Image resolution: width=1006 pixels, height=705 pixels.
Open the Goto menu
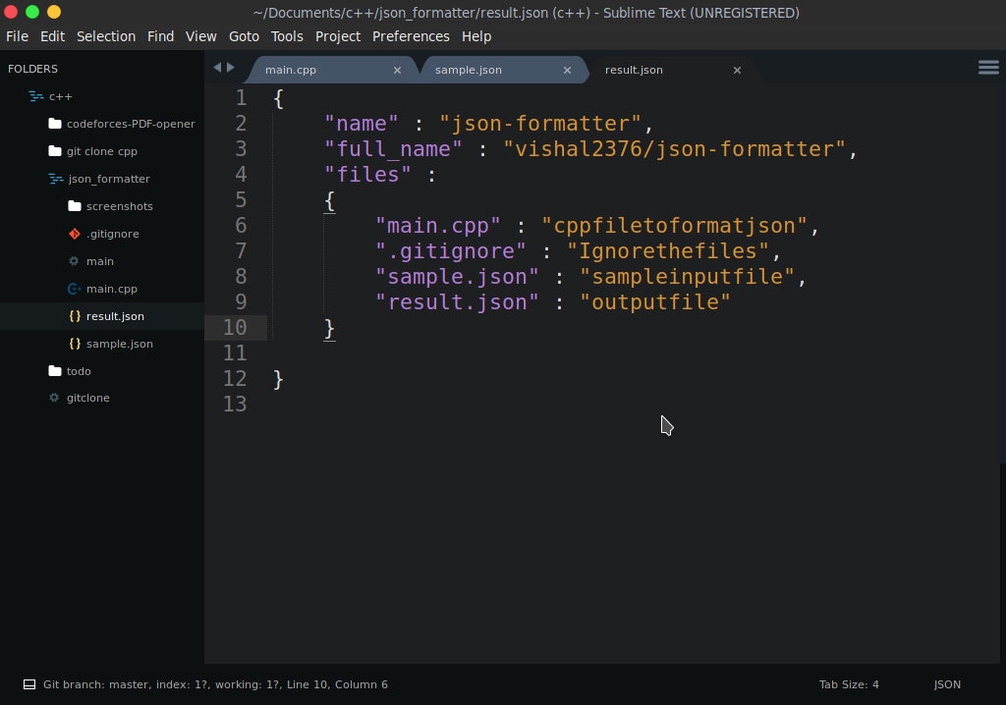tap(244, 36)
